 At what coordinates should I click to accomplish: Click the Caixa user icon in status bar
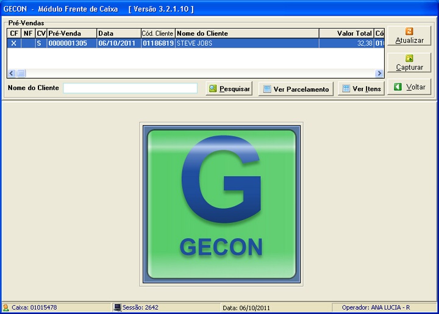click(x=5, y=308)
